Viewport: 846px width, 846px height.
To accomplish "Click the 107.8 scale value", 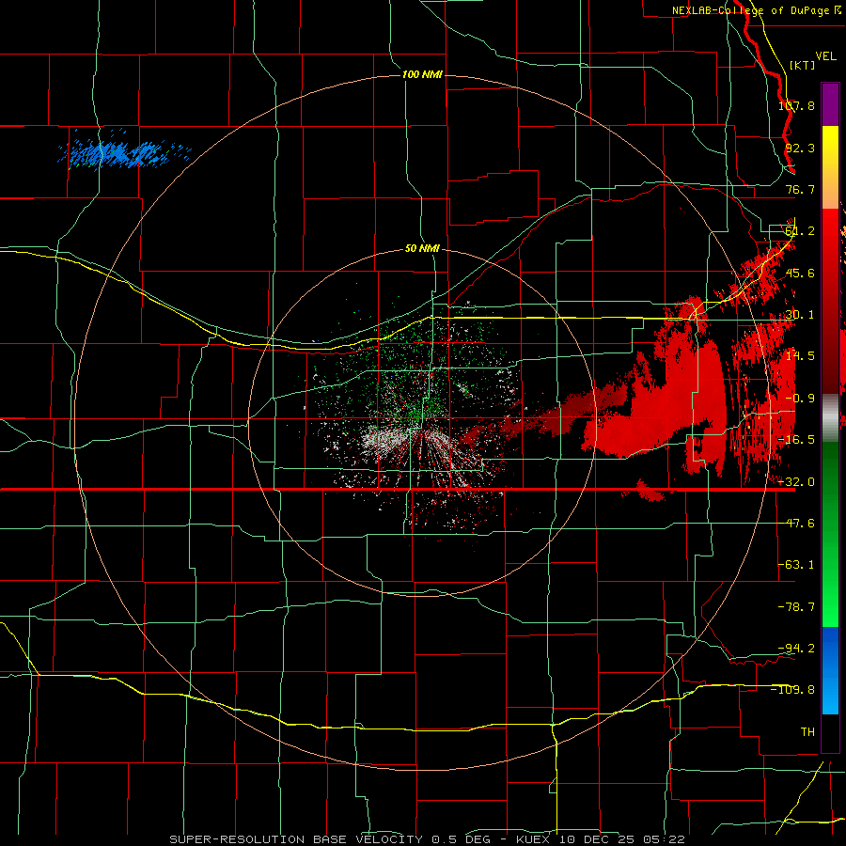I will [797, 105].
